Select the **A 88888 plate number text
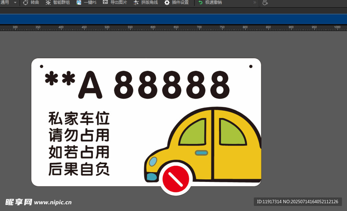The height and width of the screenshot is (211, 347). 137,85
